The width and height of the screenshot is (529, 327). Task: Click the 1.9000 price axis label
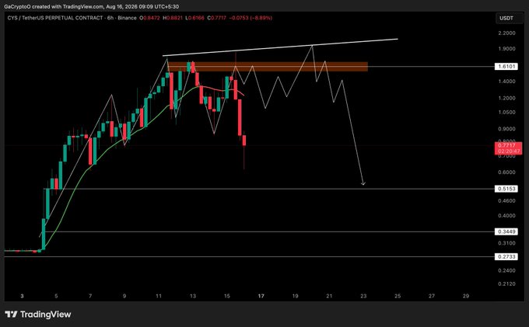(506, 48)
